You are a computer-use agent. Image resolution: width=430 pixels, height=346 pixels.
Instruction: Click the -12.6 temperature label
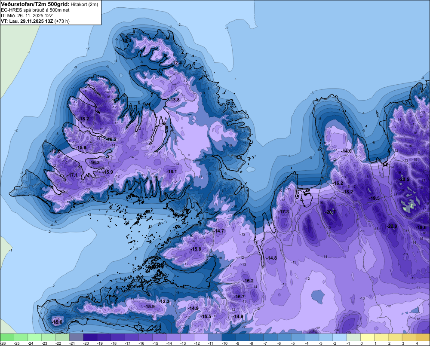click(55, 151)
